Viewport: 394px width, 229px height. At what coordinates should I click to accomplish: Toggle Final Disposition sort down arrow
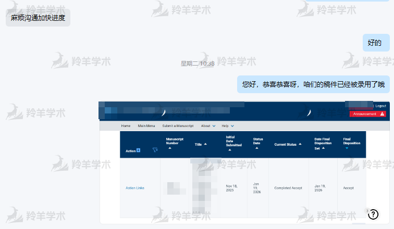coord(347,148)
